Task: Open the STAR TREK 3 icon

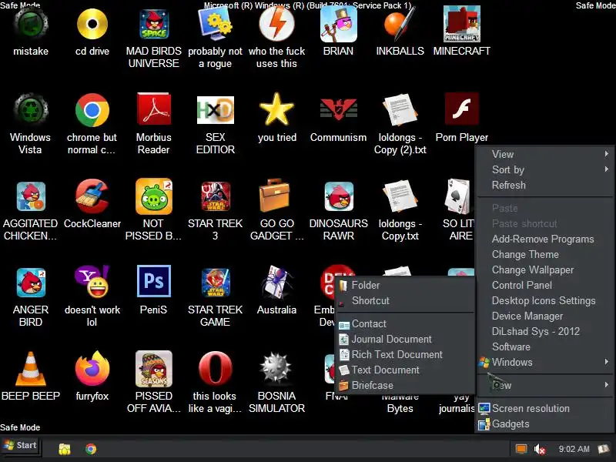Action: click(216, 196)
